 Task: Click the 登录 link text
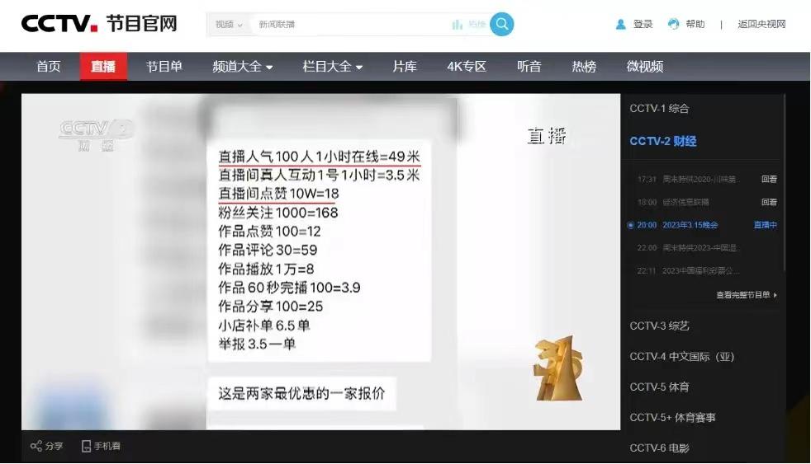tap(643, 24)
